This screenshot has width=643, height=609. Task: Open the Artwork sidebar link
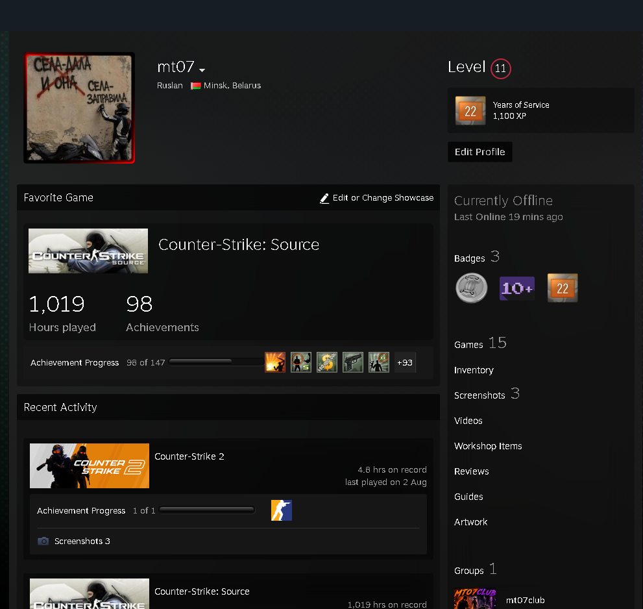[x=471, y=522]
